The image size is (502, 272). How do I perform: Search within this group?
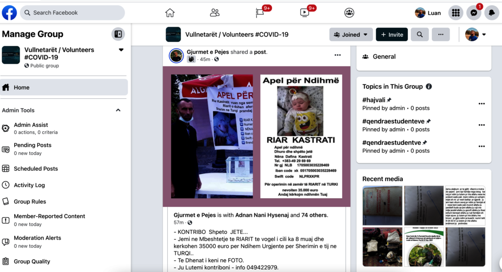click(420, 35)
